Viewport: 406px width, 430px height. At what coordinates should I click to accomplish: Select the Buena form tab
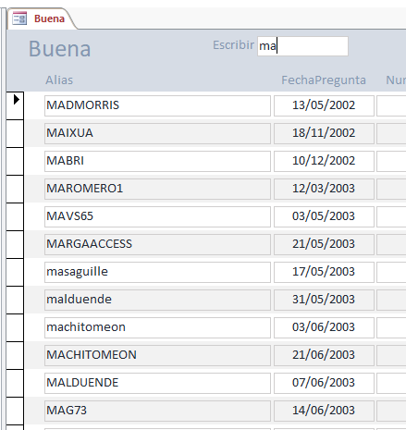click(42, 18)
